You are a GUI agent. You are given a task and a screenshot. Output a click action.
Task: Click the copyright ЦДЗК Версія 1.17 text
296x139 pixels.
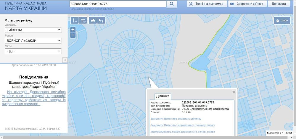tap(33, 129)
